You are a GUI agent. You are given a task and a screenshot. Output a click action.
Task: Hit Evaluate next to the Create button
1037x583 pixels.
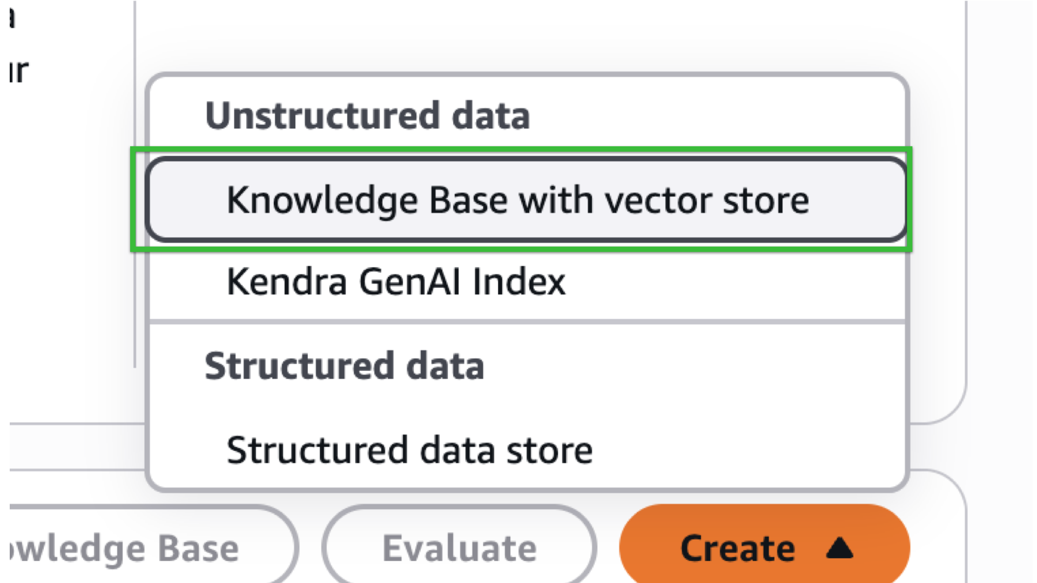point(459,548)
